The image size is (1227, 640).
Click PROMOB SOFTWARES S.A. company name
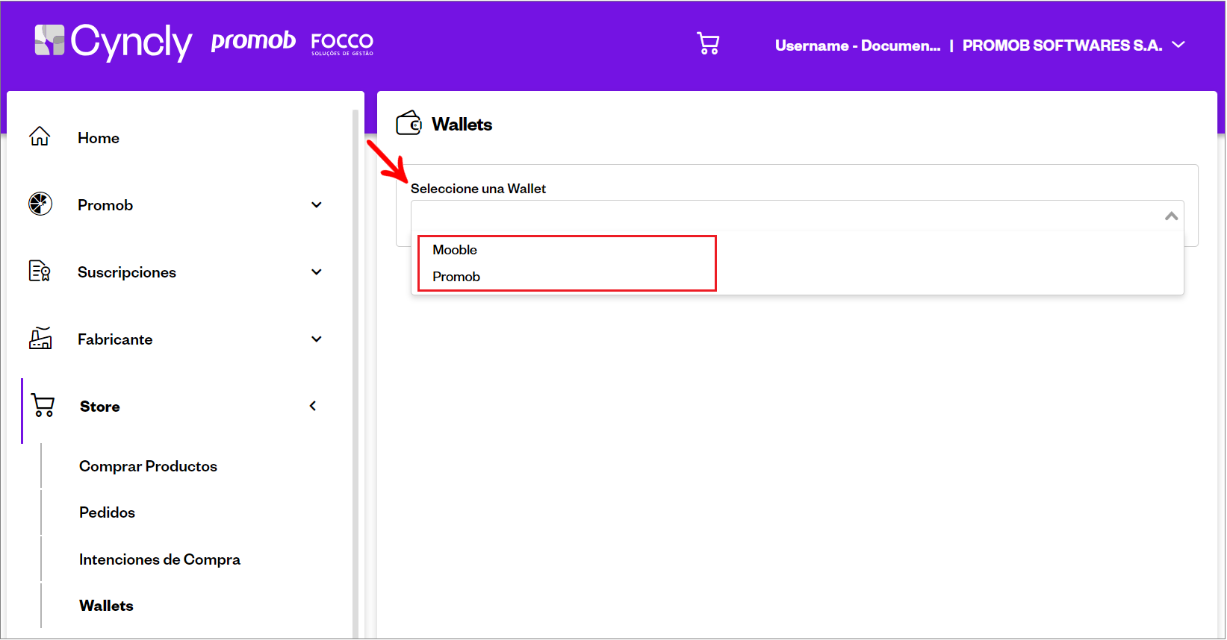tap(1062, 46)
